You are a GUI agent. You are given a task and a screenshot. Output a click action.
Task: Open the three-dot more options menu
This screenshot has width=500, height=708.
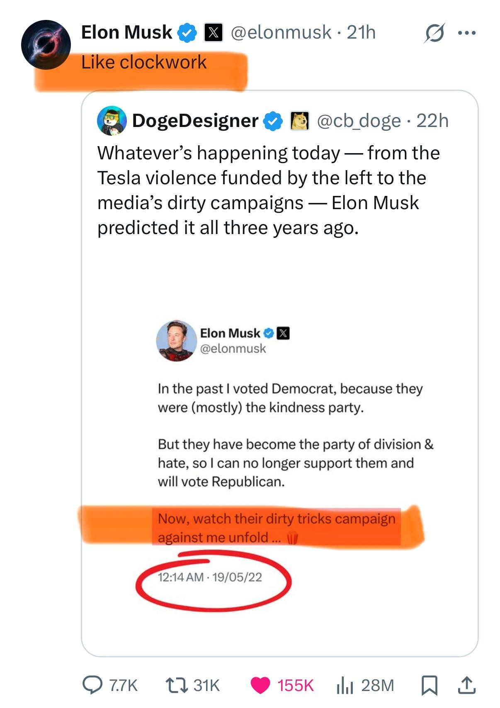click(467, 33)
